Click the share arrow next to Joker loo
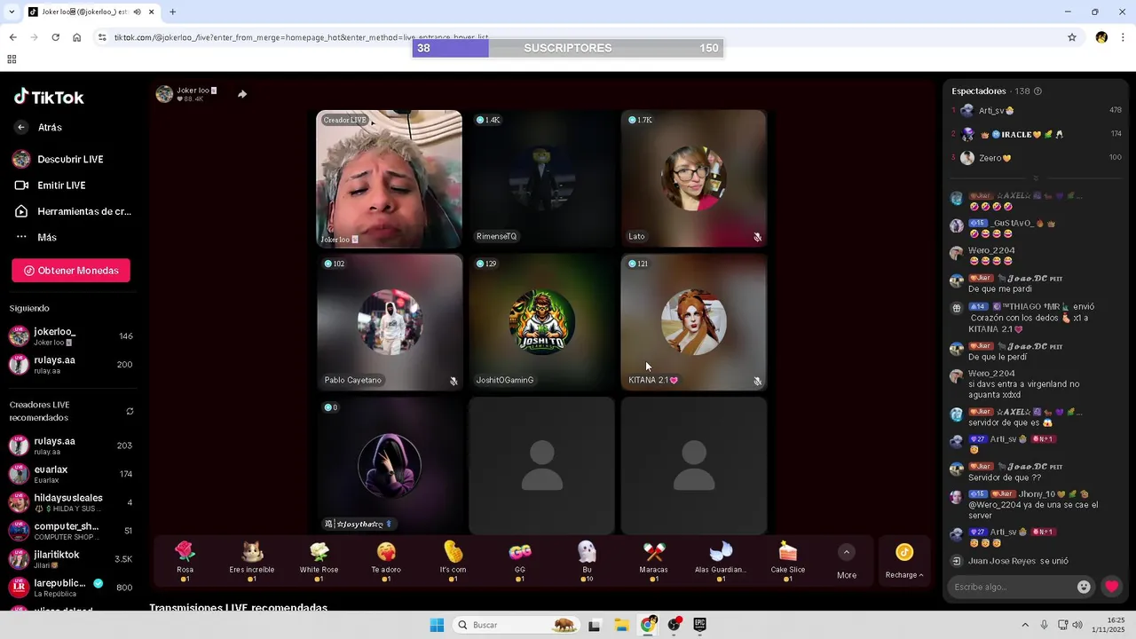1136x639 pixels. point(242,94)
